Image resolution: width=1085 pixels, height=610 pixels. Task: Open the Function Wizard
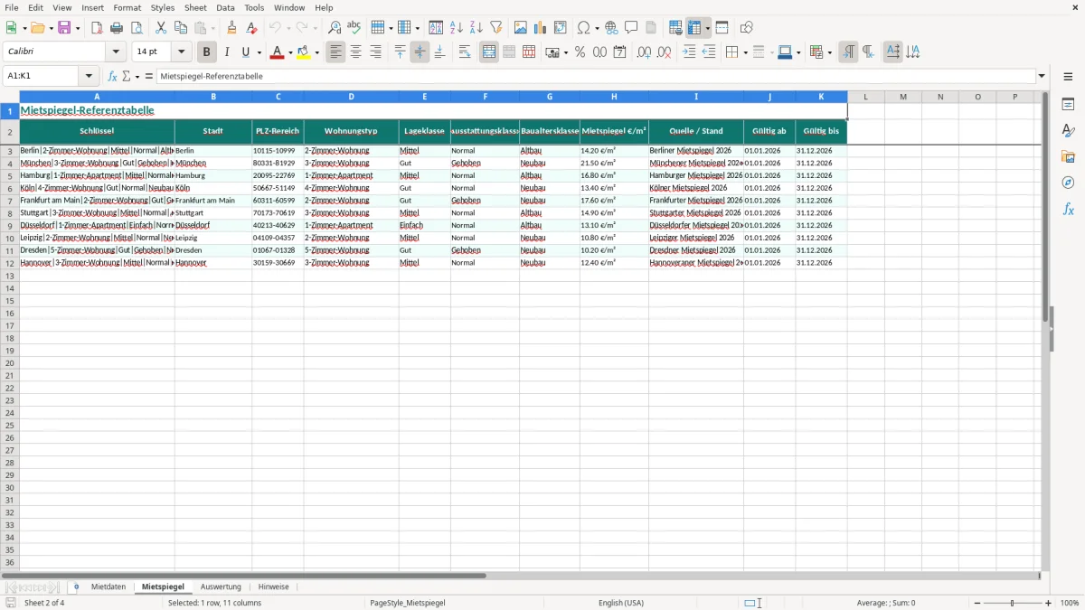pyautogui.click(x=112, y=77)
